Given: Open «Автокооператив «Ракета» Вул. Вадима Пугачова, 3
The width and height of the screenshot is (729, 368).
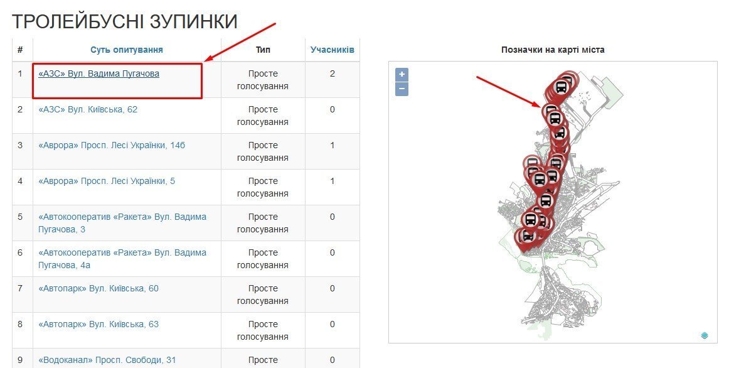Looking at the screenshot, I should [x=121, y=223].
